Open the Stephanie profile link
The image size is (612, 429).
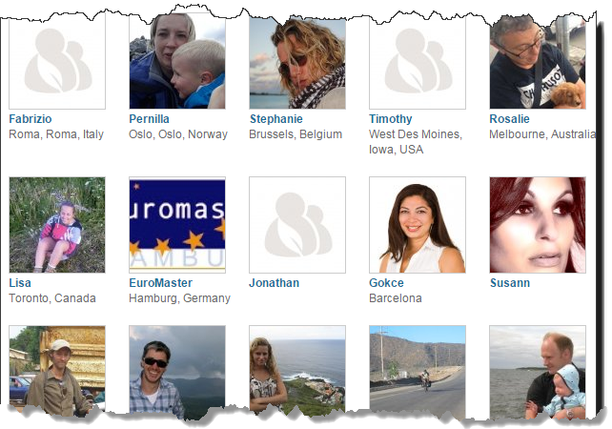tap(275, 119)
